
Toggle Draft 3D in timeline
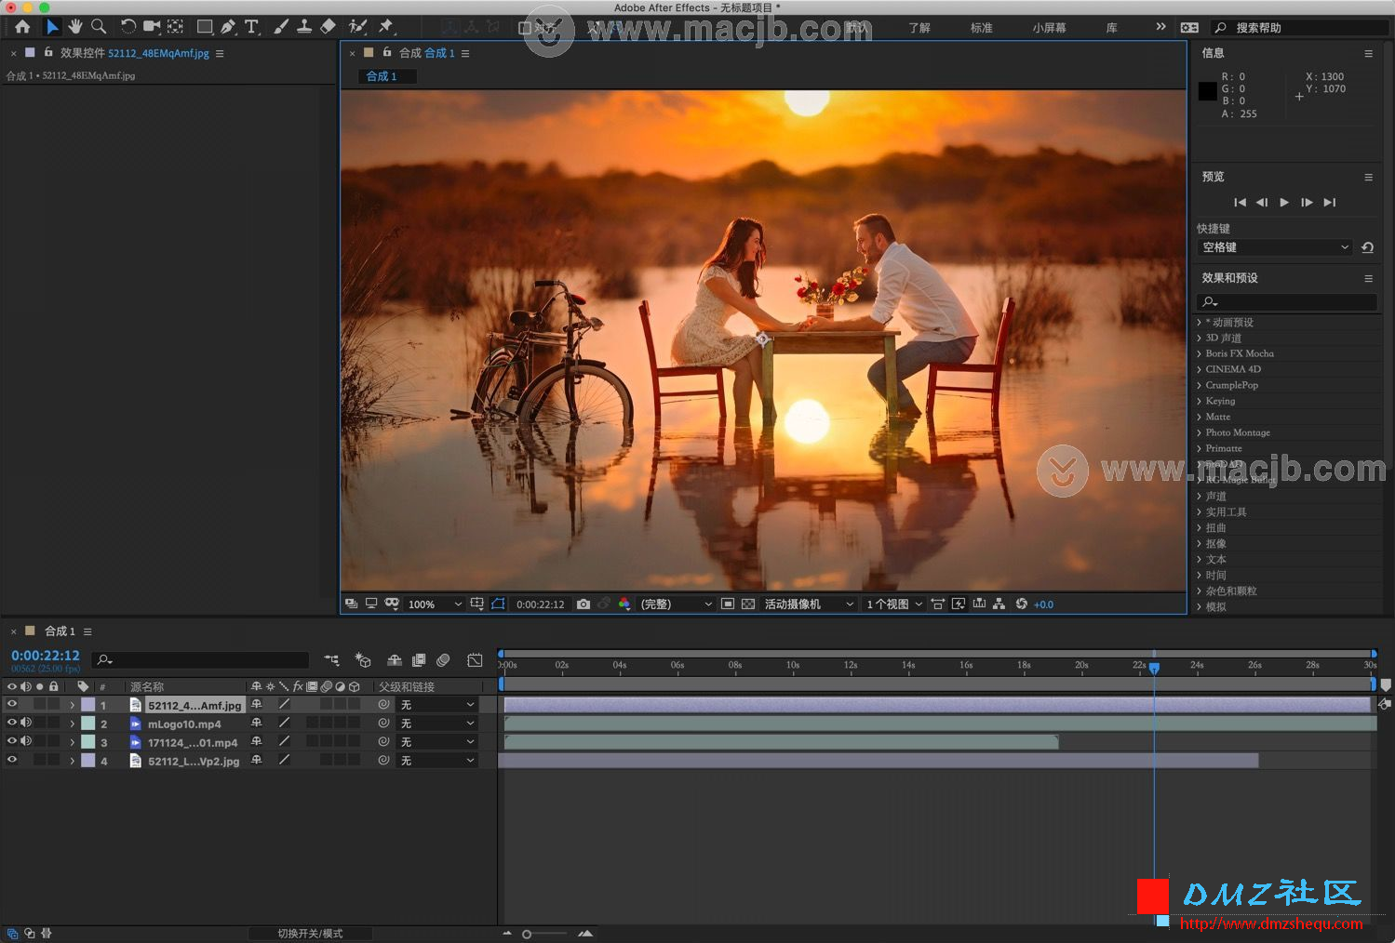click(x=363, y=660)
